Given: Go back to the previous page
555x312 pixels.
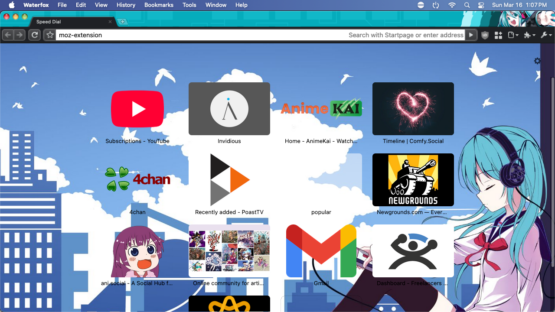Looking at the screenshot, I should [x=8, y=35].
